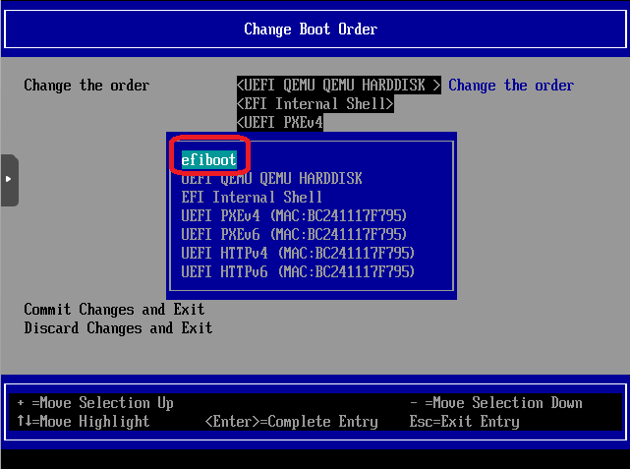The width and height of the screenshot is (630, 469).
Task: Click the 'Change the order' option label
Action: [86, 86]
